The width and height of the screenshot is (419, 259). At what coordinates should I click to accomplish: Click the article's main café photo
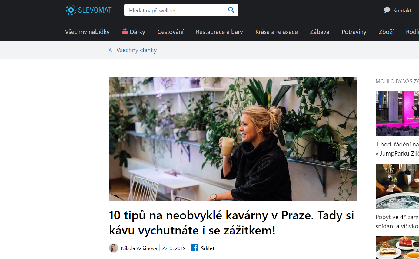(x=233, y=139)
